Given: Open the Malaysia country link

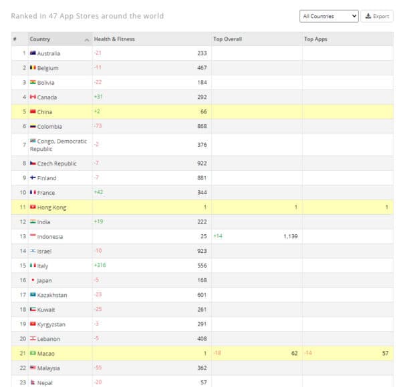Looking at the screenshot, I should (48, 368).
